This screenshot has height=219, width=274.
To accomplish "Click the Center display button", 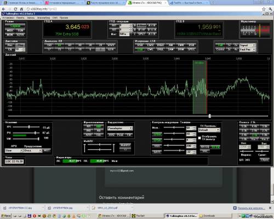I will point(220,49).
